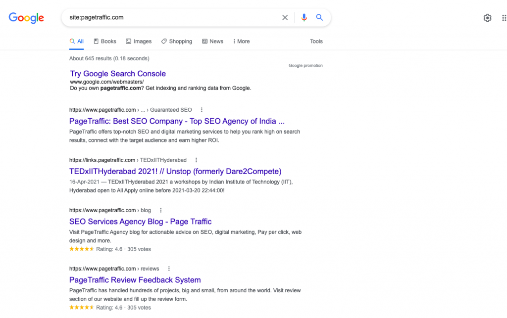
Task: Click the magnifying glass to search
Action: (x=319, y=17)
